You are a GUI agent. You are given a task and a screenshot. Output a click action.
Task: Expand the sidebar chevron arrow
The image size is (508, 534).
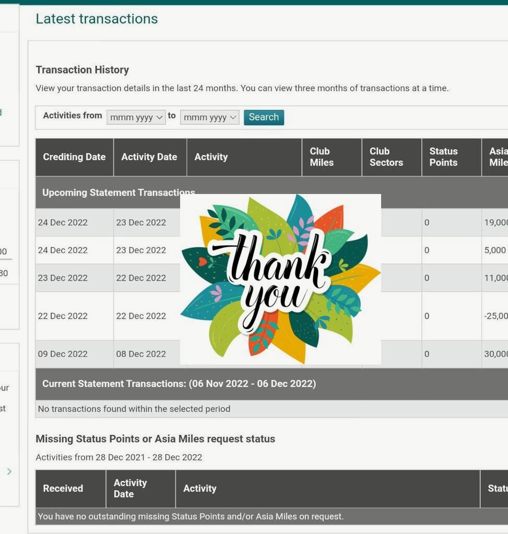point(9,471)
